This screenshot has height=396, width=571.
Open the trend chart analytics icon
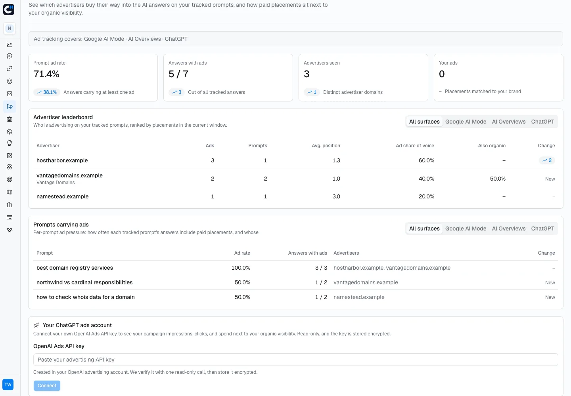click(x=10, y=45)
